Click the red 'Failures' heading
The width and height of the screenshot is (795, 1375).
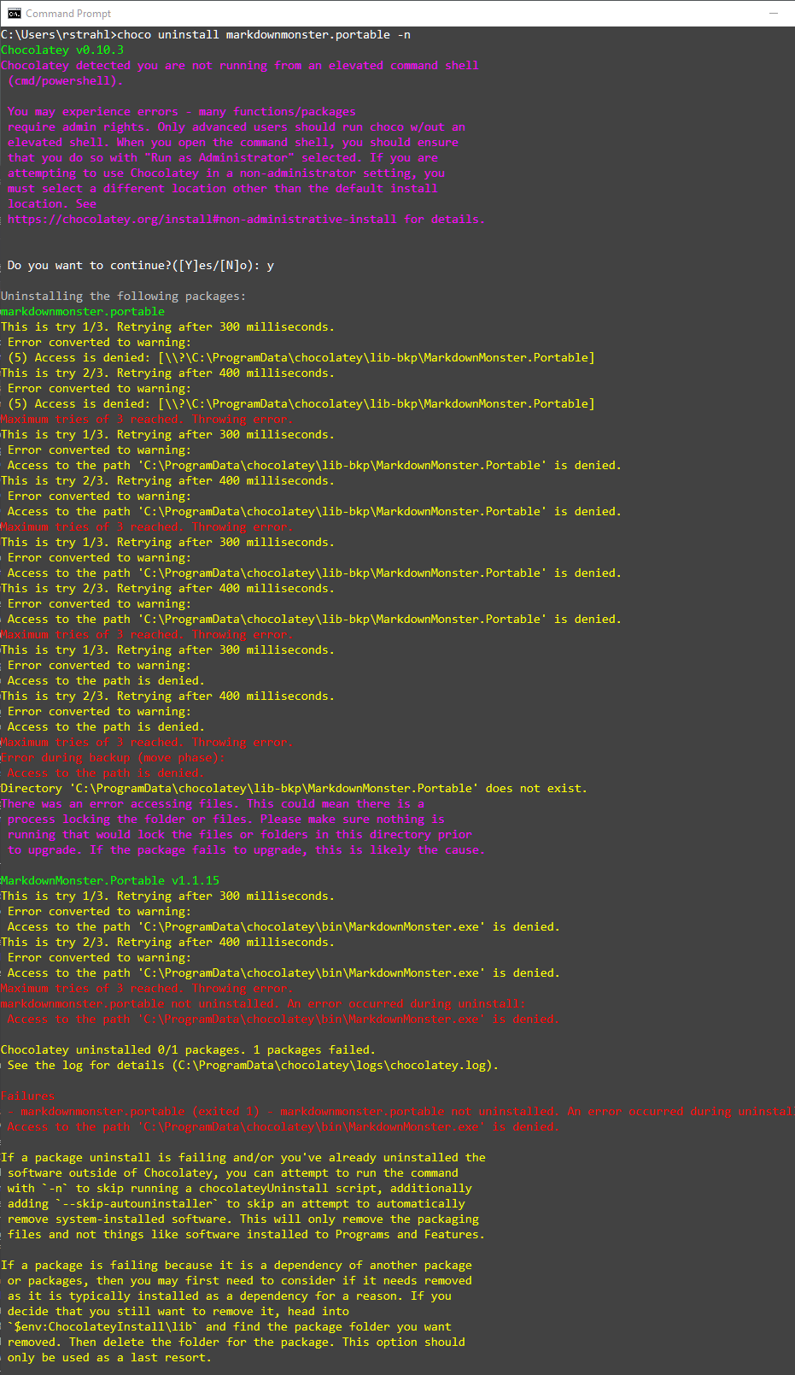(28, 1096)
